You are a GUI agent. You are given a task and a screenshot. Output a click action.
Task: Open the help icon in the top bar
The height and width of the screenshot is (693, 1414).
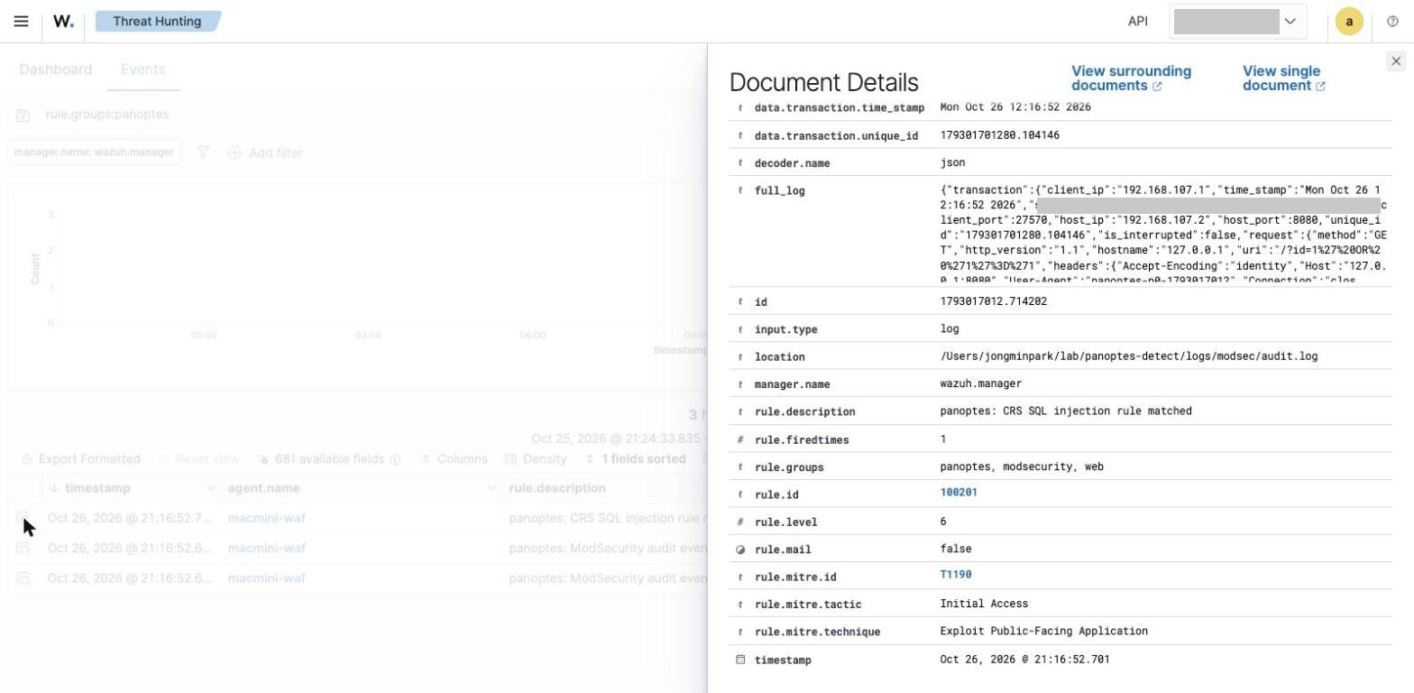[1392, 22]
